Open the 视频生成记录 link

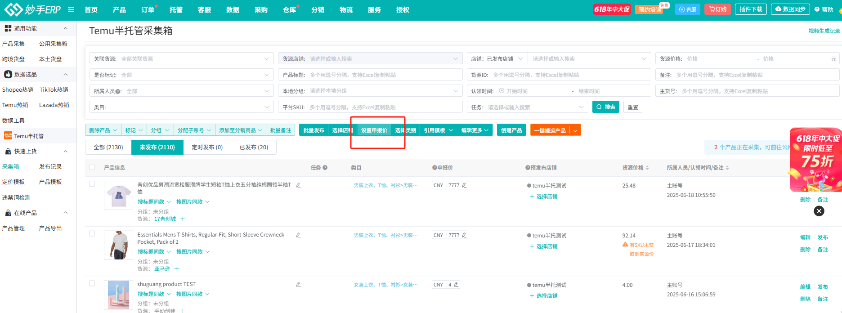(824, 31)
